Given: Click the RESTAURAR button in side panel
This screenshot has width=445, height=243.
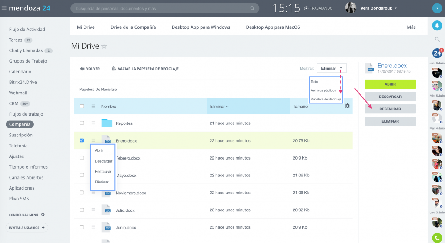Looking at the screenshot, I should click(390, 109).
